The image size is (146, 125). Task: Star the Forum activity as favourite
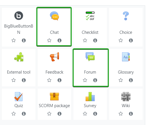[85, 80]
